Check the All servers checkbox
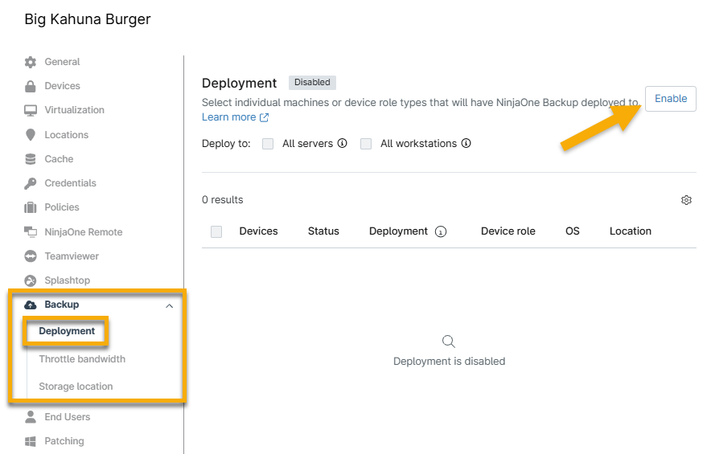The width and height of the screenshot is (711, 454). tap(268, 144)
